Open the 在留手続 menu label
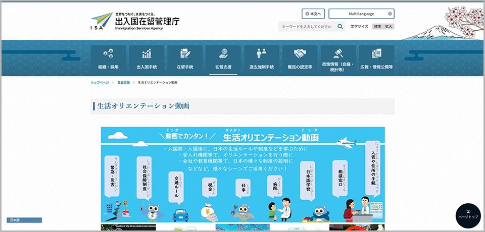 185,67
